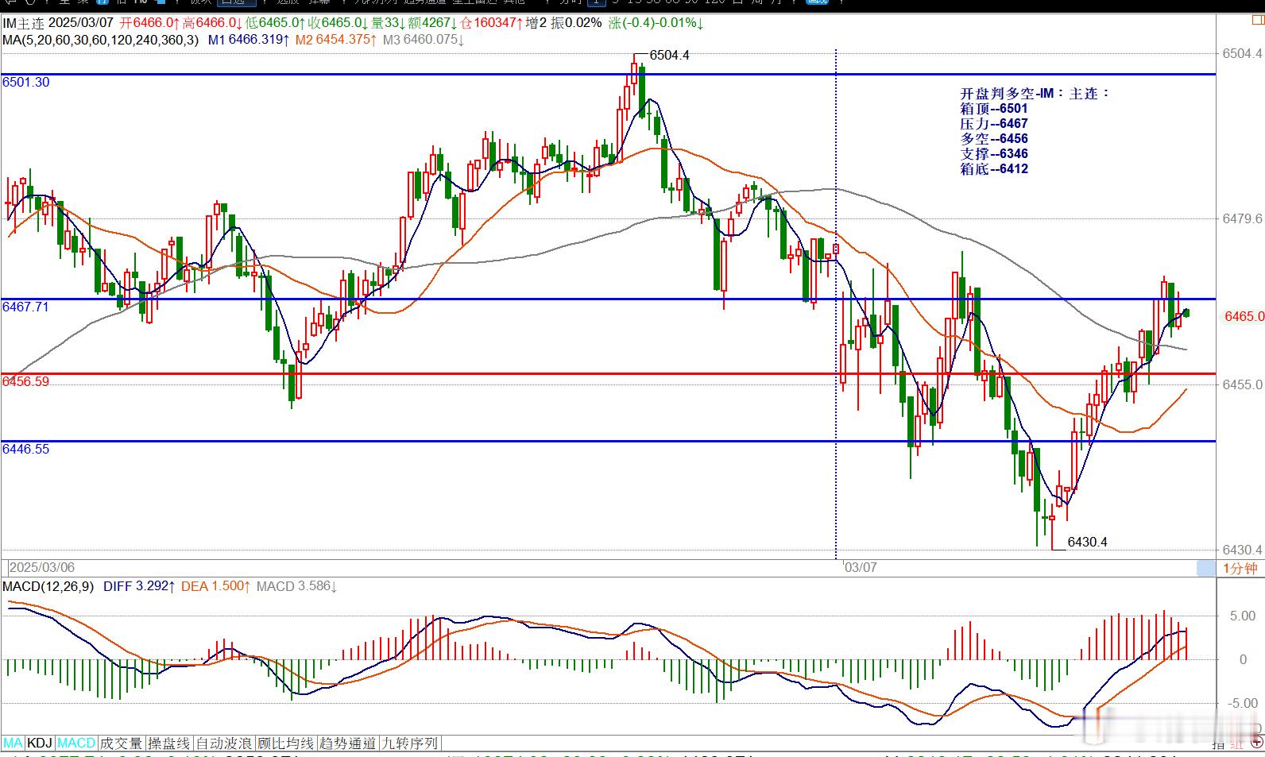
Task: Click the 6455.0 price axis label
Action: click(1242, 384)
